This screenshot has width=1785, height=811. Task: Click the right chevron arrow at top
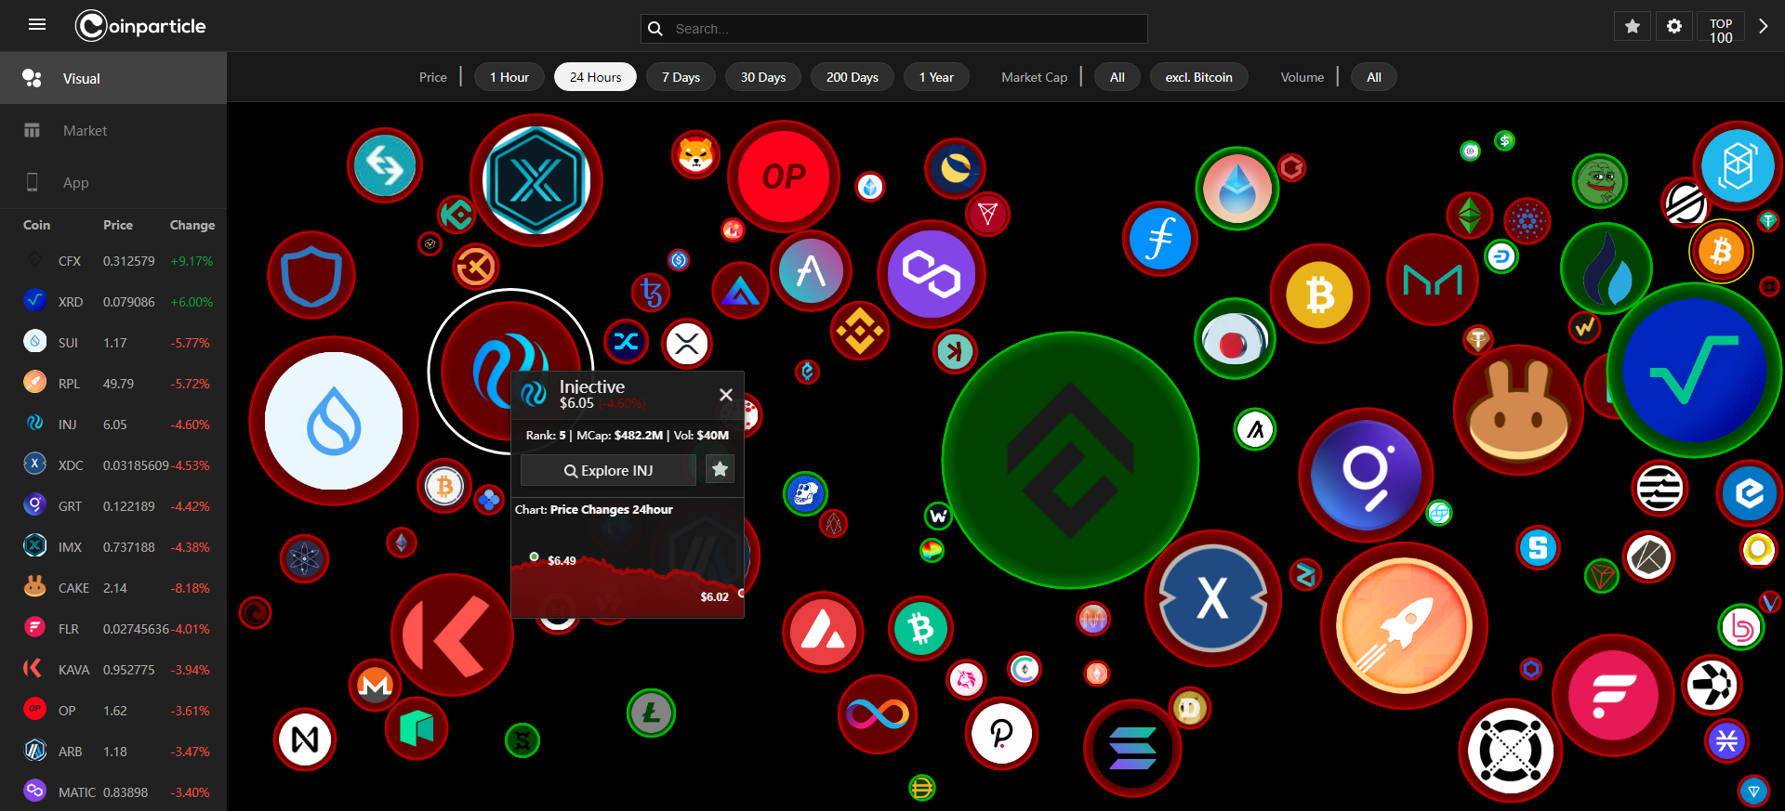(x=1763, y=27)
